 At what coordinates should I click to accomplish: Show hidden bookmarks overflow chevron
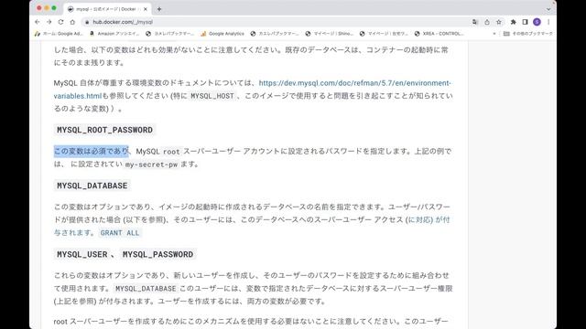coord(494,34)
